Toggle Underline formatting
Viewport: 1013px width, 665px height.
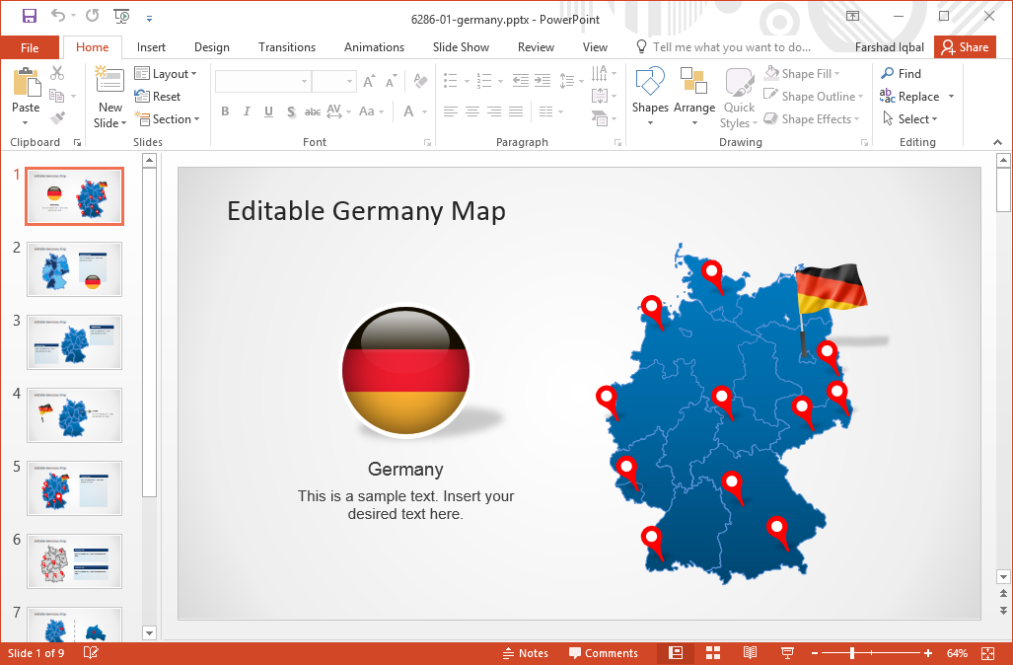[268, 111]
